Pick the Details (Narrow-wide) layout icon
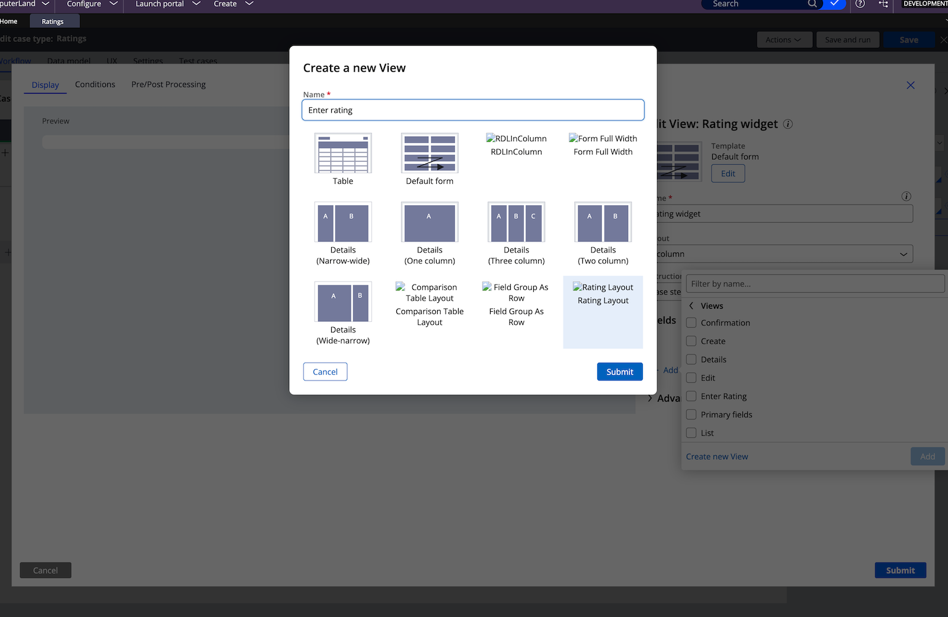 (x=343, y=222)
